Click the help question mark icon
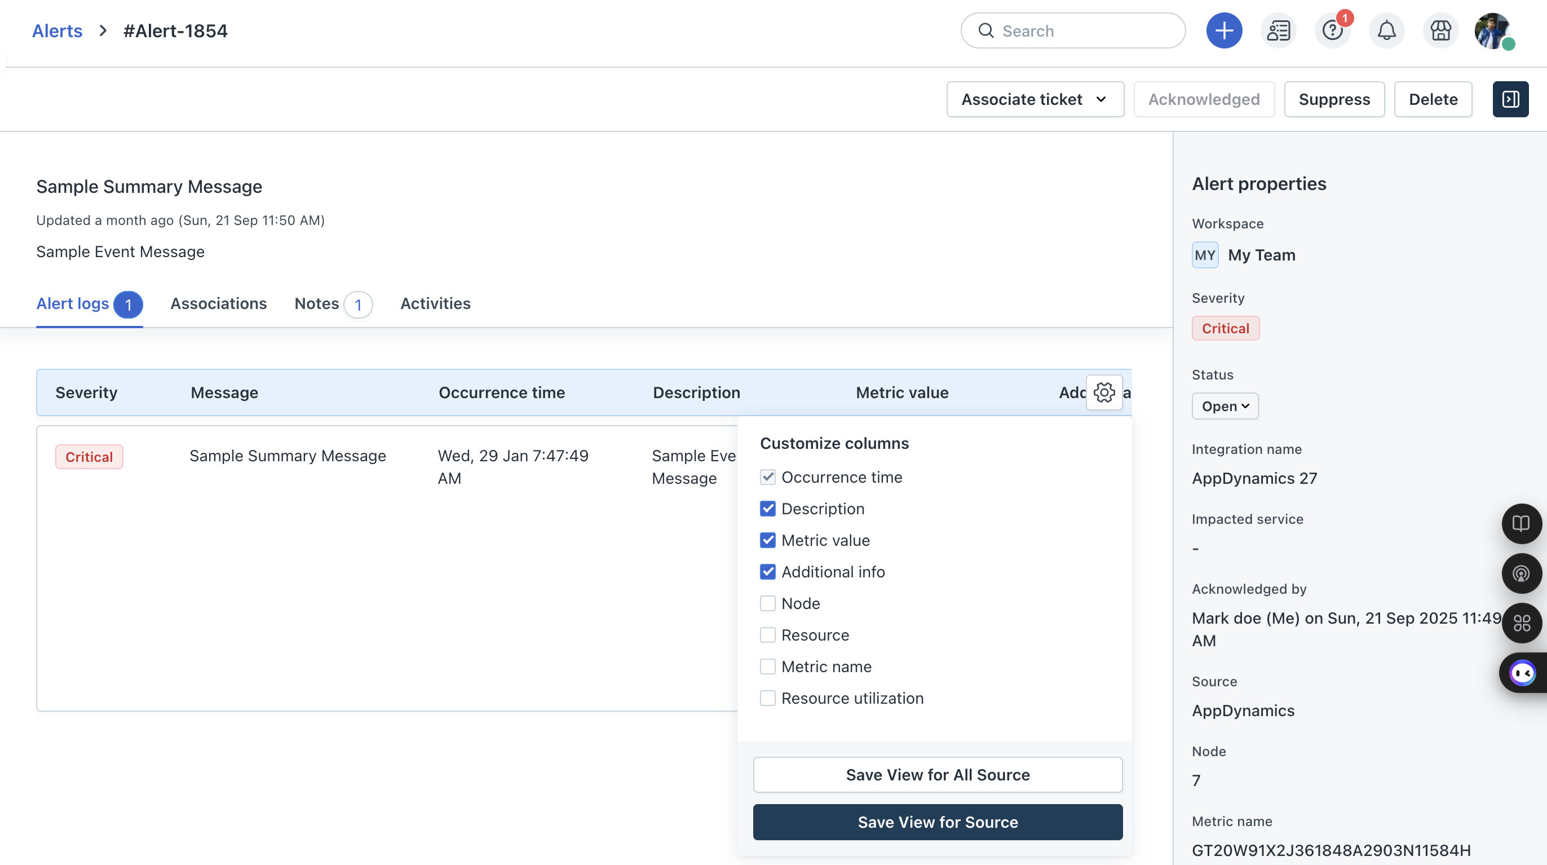 coord(1332,30)
